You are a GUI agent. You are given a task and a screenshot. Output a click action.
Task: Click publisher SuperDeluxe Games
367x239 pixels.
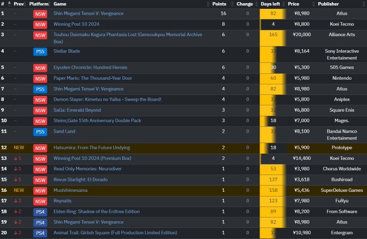[x=342, y=190]
